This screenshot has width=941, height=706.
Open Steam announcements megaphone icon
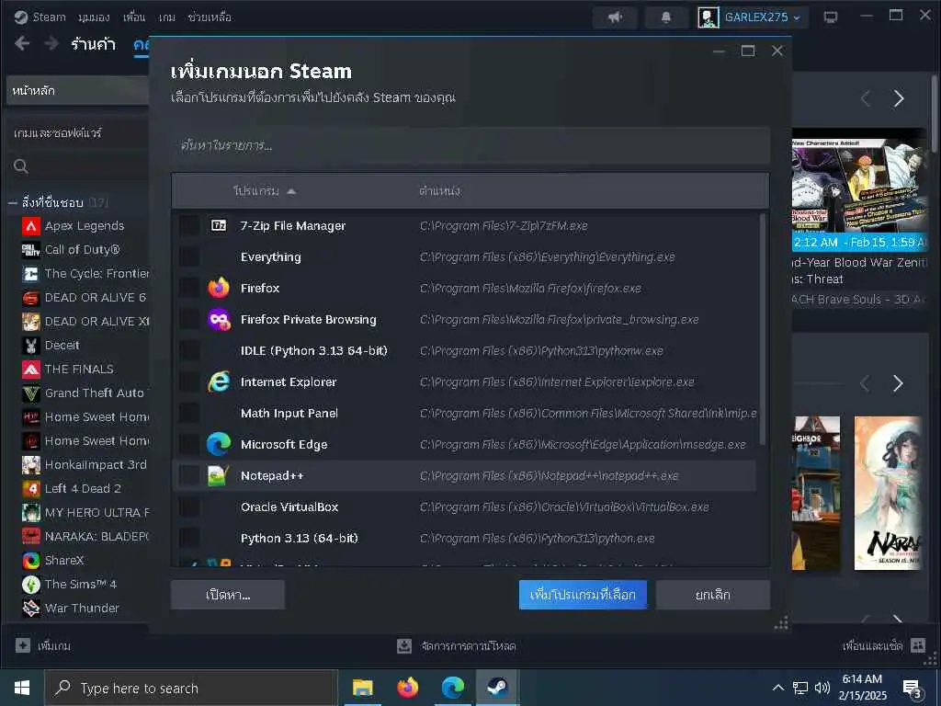[615, 17]
